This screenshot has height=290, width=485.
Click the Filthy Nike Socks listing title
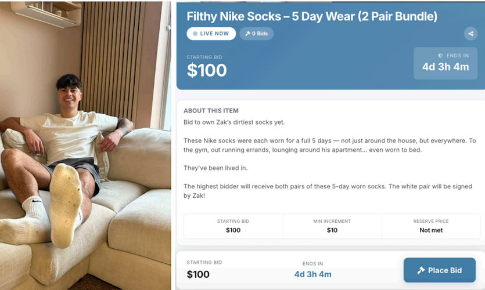[312, 16]
